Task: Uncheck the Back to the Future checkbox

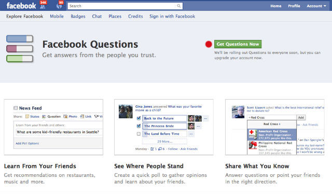Action: click(x=139, y=118)
